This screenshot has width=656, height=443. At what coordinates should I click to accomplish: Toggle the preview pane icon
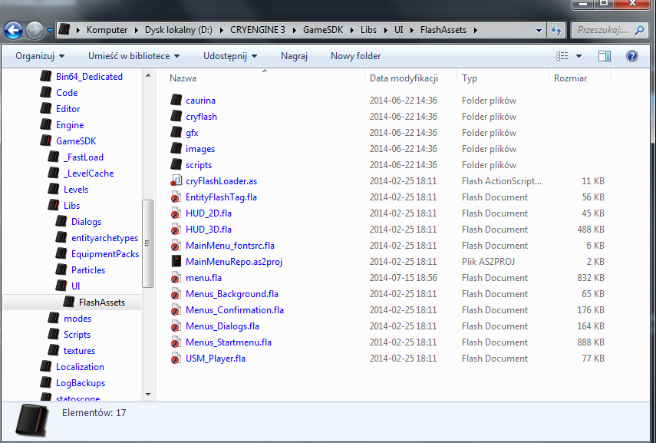[605, 56]
